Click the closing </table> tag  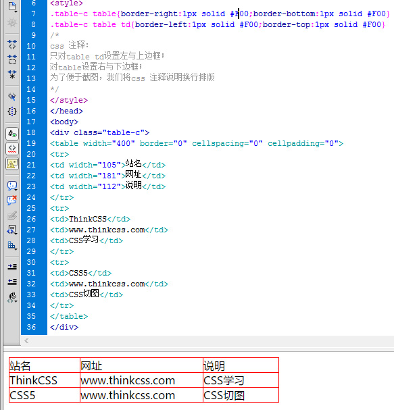[x=69, y=316]
